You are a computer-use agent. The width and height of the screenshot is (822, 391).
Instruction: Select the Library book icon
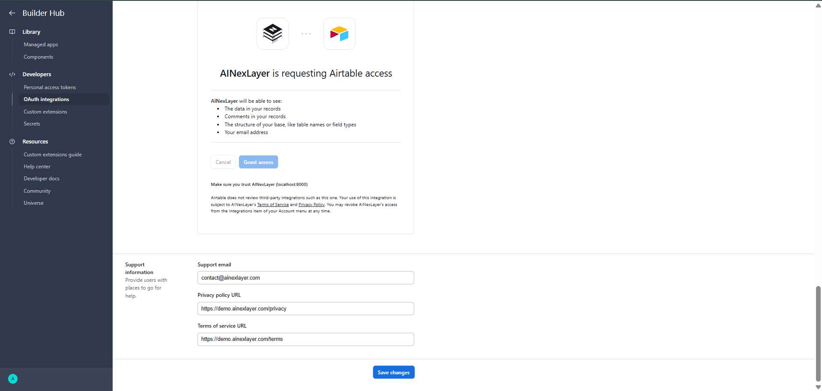pos(12,32)
